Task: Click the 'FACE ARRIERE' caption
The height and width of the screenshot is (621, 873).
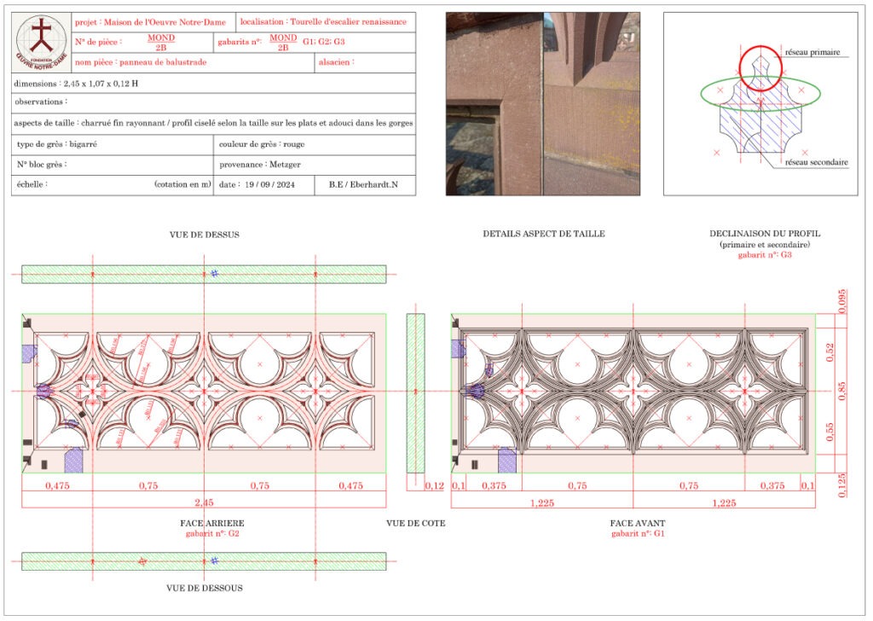Action: (212, 524)
